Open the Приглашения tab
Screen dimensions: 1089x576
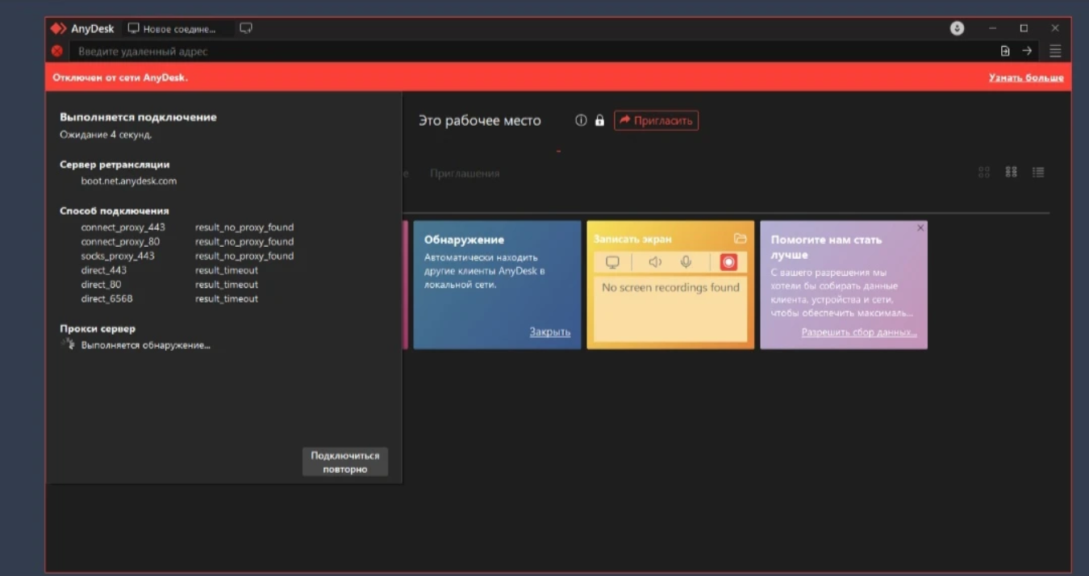(x=465, y=173)
